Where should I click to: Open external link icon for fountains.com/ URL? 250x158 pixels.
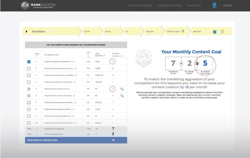click(69, 89)
